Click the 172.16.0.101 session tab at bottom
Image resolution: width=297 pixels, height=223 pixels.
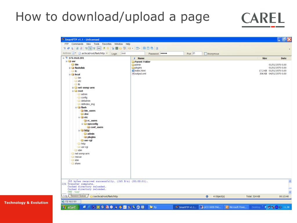tap(71, 202)
